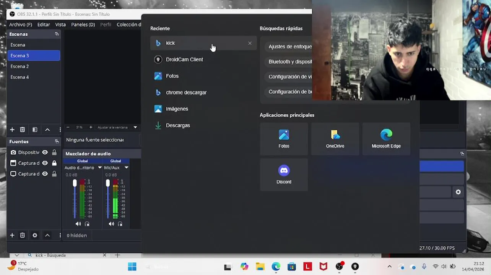The height and width of the screenshot is (275, 491).
Task: Open weather widget showing 17°C Despejado
Action: point(24,266)
